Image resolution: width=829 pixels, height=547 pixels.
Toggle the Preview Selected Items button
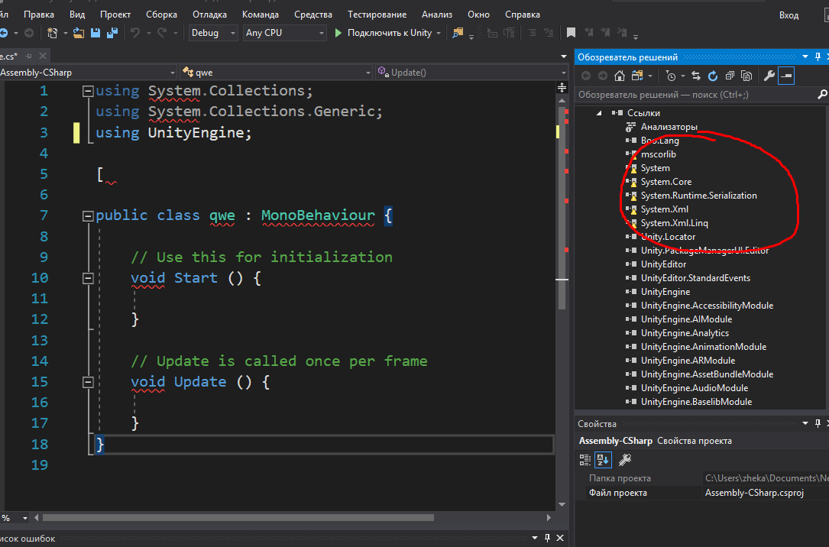[x=786, y=76]
